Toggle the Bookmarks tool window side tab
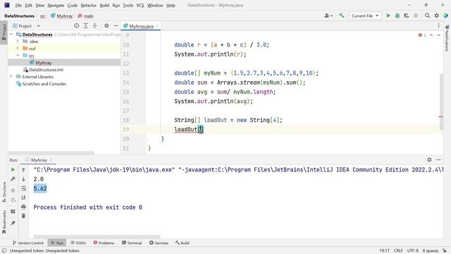This screenshot has width=451, height=254. click(x=4, y=222)
